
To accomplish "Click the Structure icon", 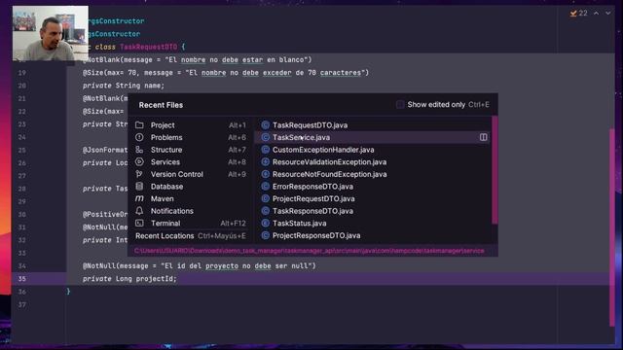I will [139, 150].
